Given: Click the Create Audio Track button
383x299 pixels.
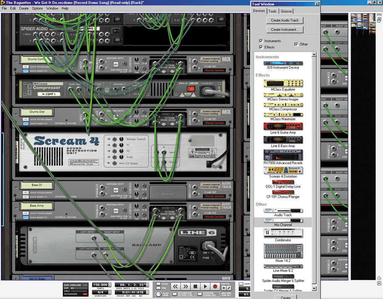Looking at the screenshot, I should [285, 20].
